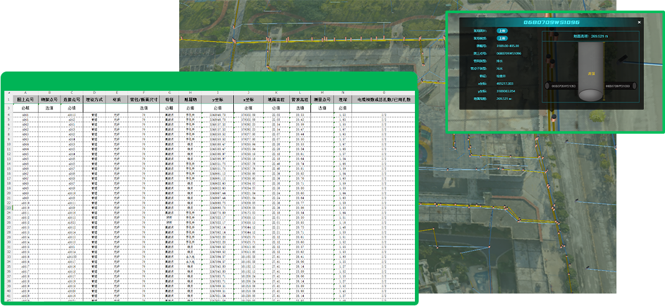This screenshot has width=665, height=306.
Task: Click the 埋深 column header cell
Action: (x=343, y=99)
